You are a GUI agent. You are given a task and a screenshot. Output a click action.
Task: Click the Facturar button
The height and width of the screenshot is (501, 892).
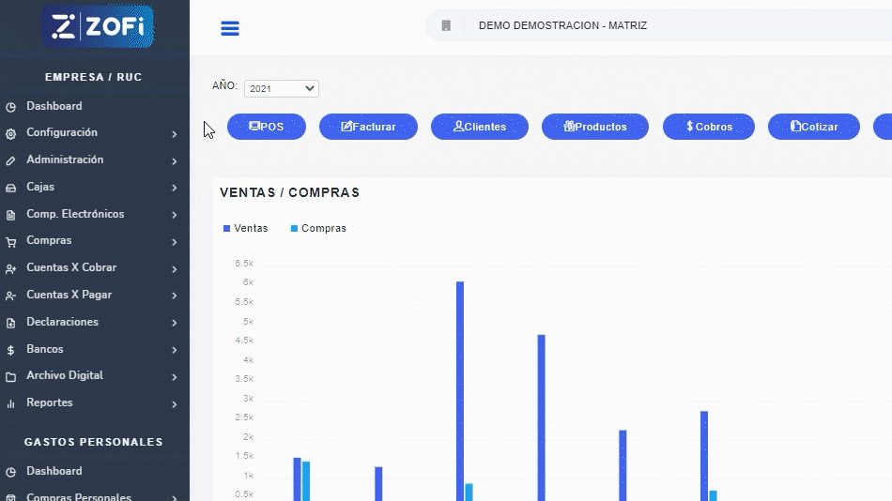pos(368,127)
